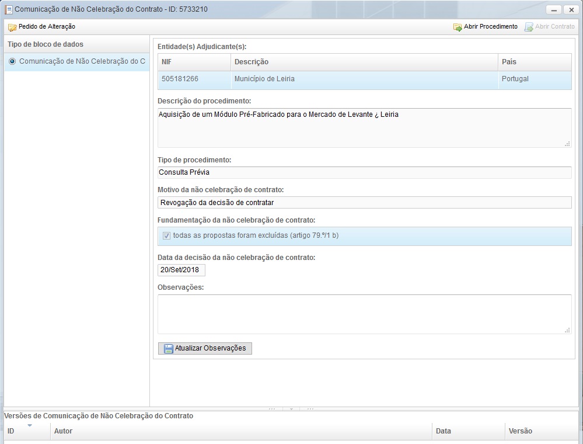The height and width of the screenshot is (444, 583).
Task: Close the window with the X icon
Action: tap(570, 10)
